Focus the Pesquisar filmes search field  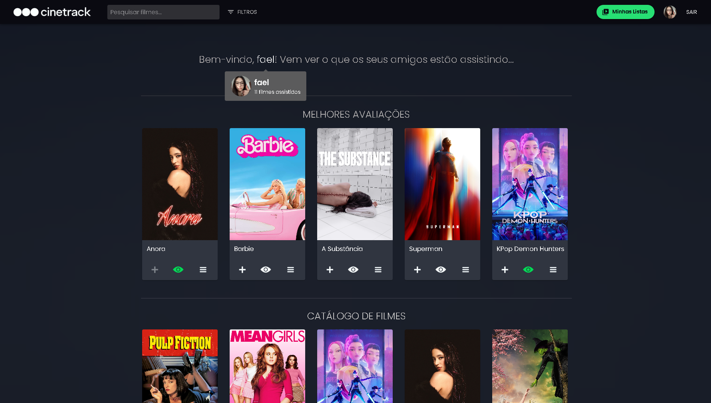click(x=163, y=12)
